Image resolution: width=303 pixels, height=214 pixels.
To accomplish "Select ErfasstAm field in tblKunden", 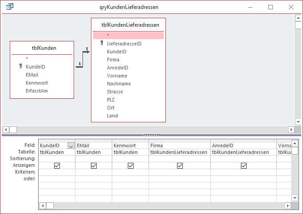I will (36, 91).
